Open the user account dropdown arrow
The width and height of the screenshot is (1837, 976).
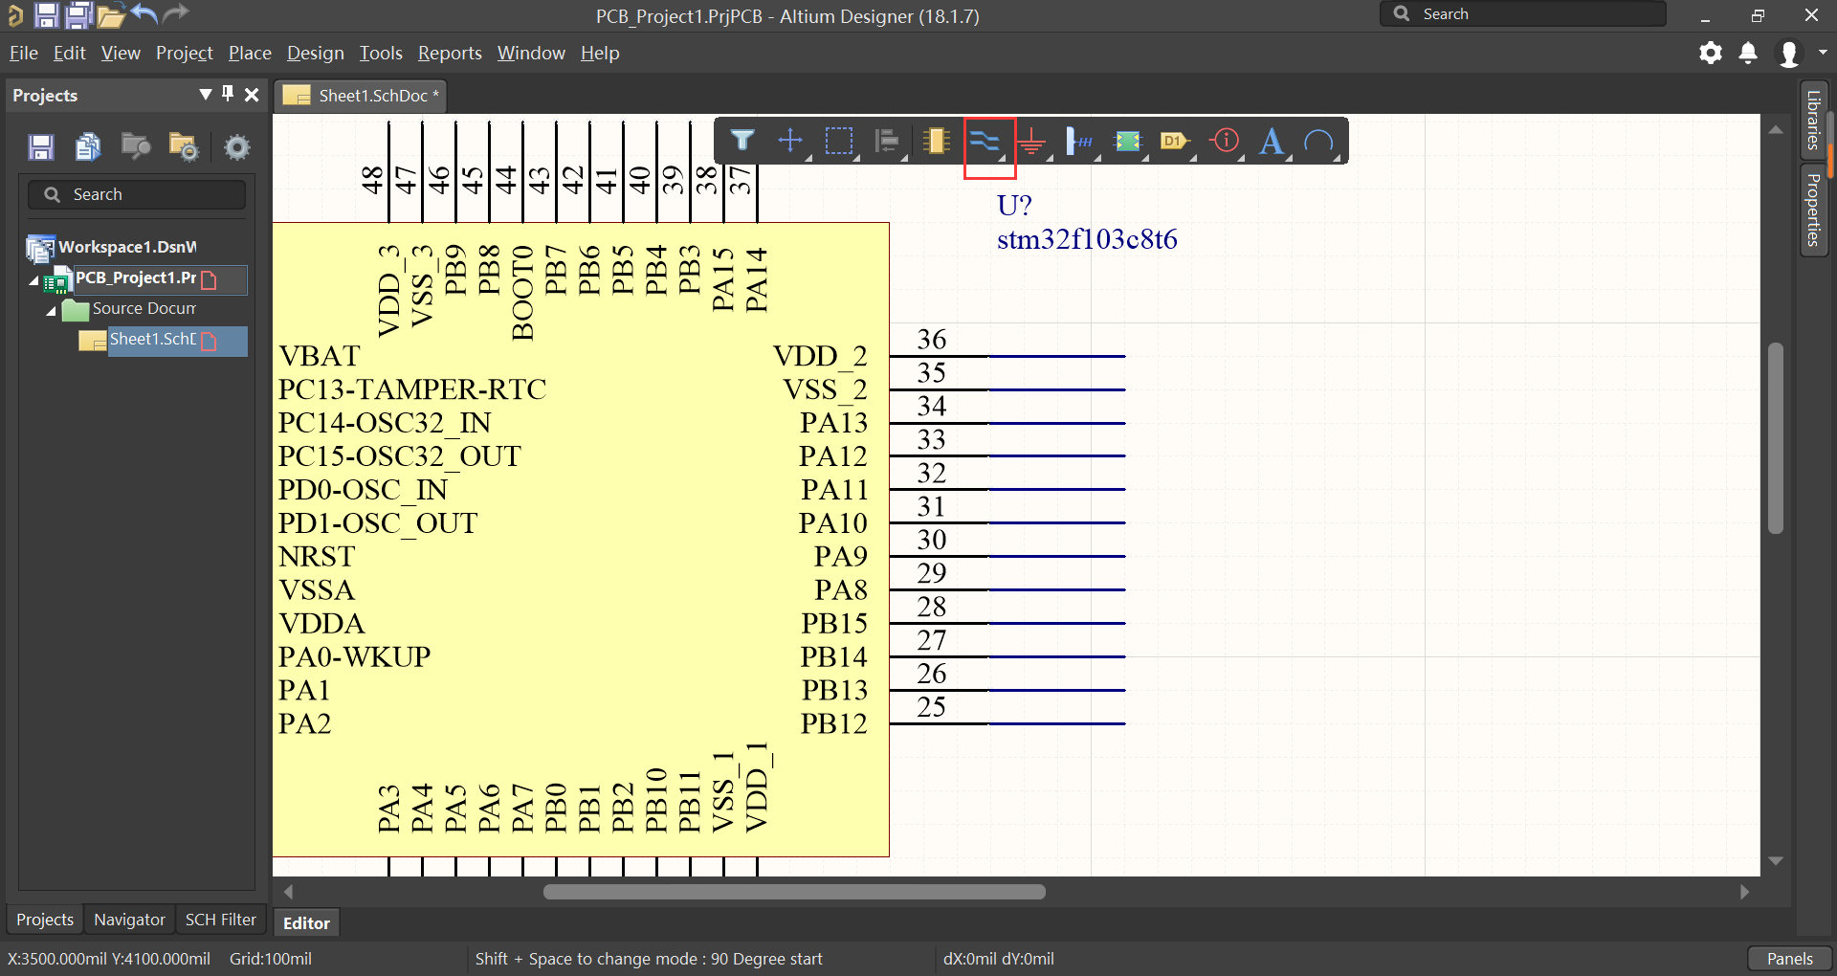coord(1823,53)
